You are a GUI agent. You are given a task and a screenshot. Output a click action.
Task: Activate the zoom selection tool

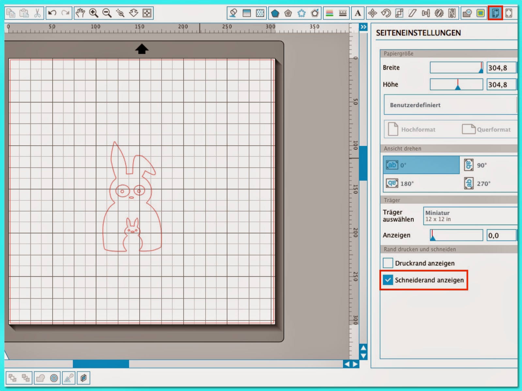(x=120, y=13)
